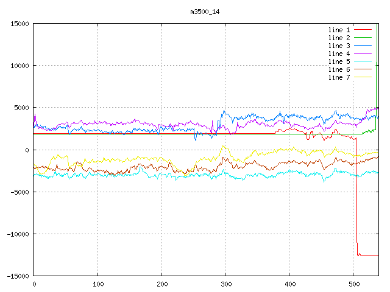This screenshot has width=390, height=292.
Task: Pick the blue legend sample for line 3
Action: click(x=363, y=46)
